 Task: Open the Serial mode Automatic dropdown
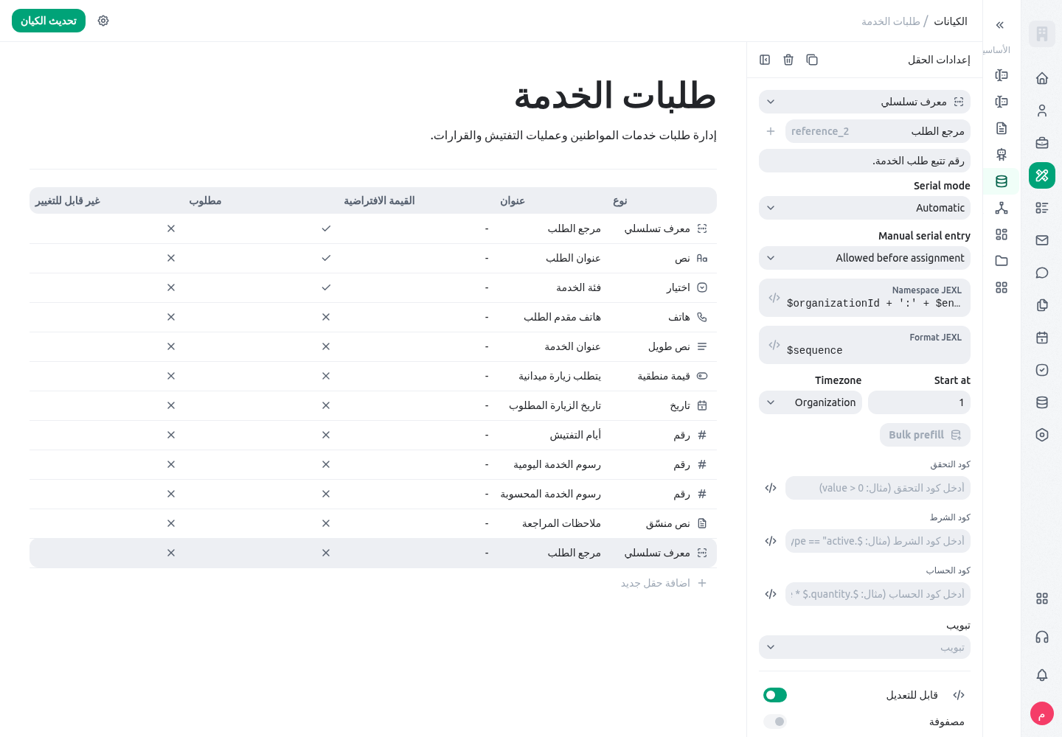point(864,208)
